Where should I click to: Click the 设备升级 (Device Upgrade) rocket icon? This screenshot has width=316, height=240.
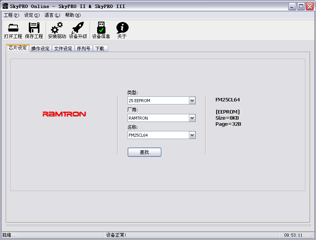pyautogui.click(x=78, y=28)
